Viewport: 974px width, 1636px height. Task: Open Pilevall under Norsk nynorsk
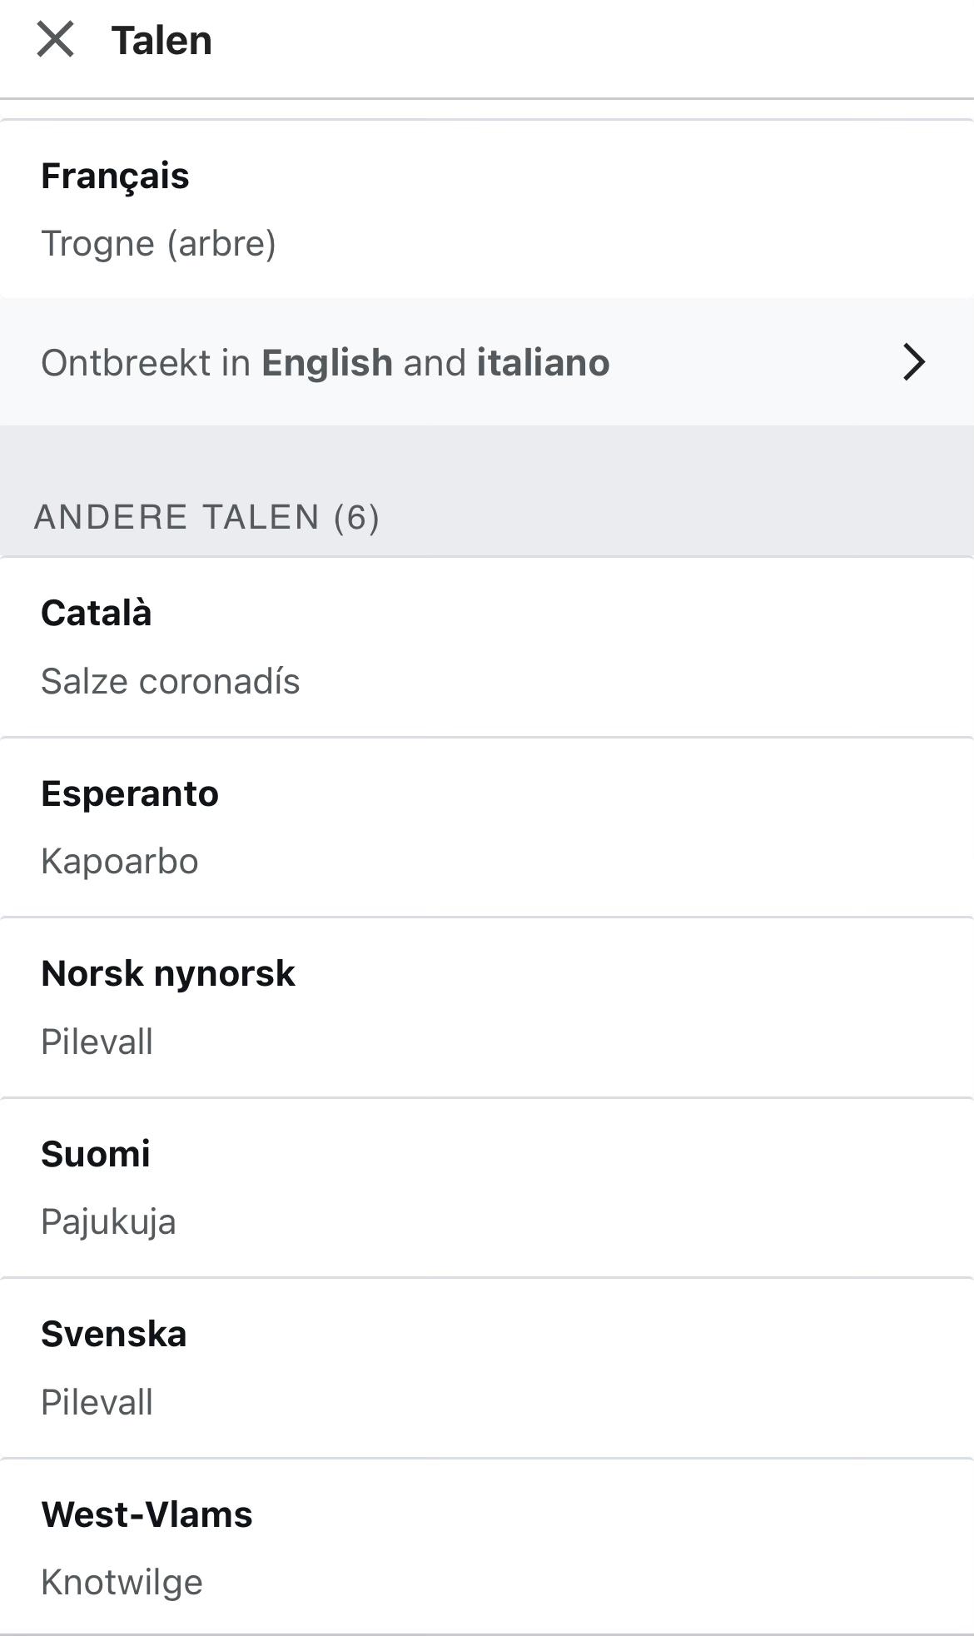(x=97, y=1042)
